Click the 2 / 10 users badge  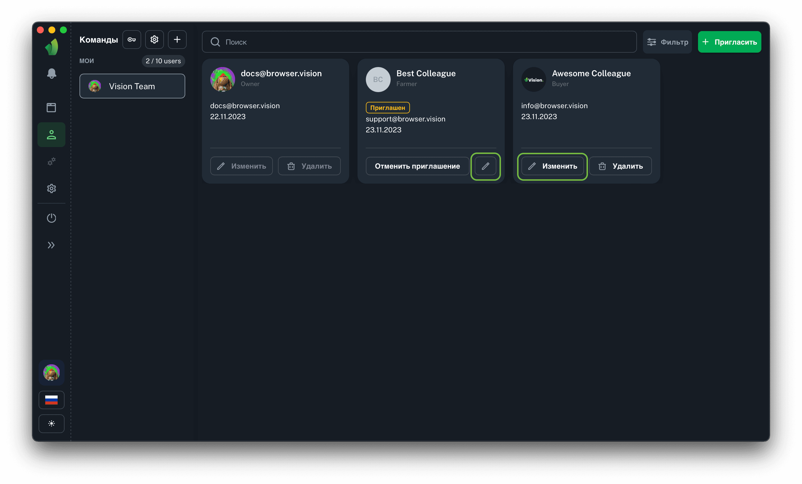[163, 61]
